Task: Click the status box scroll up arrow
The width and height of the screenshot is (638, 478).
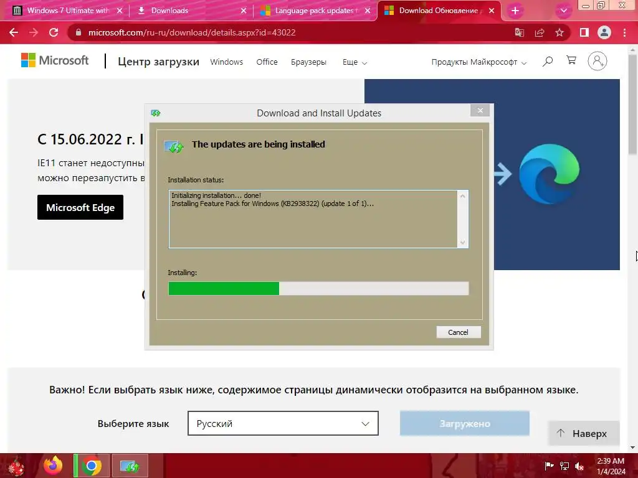Action: click(463, 196)
